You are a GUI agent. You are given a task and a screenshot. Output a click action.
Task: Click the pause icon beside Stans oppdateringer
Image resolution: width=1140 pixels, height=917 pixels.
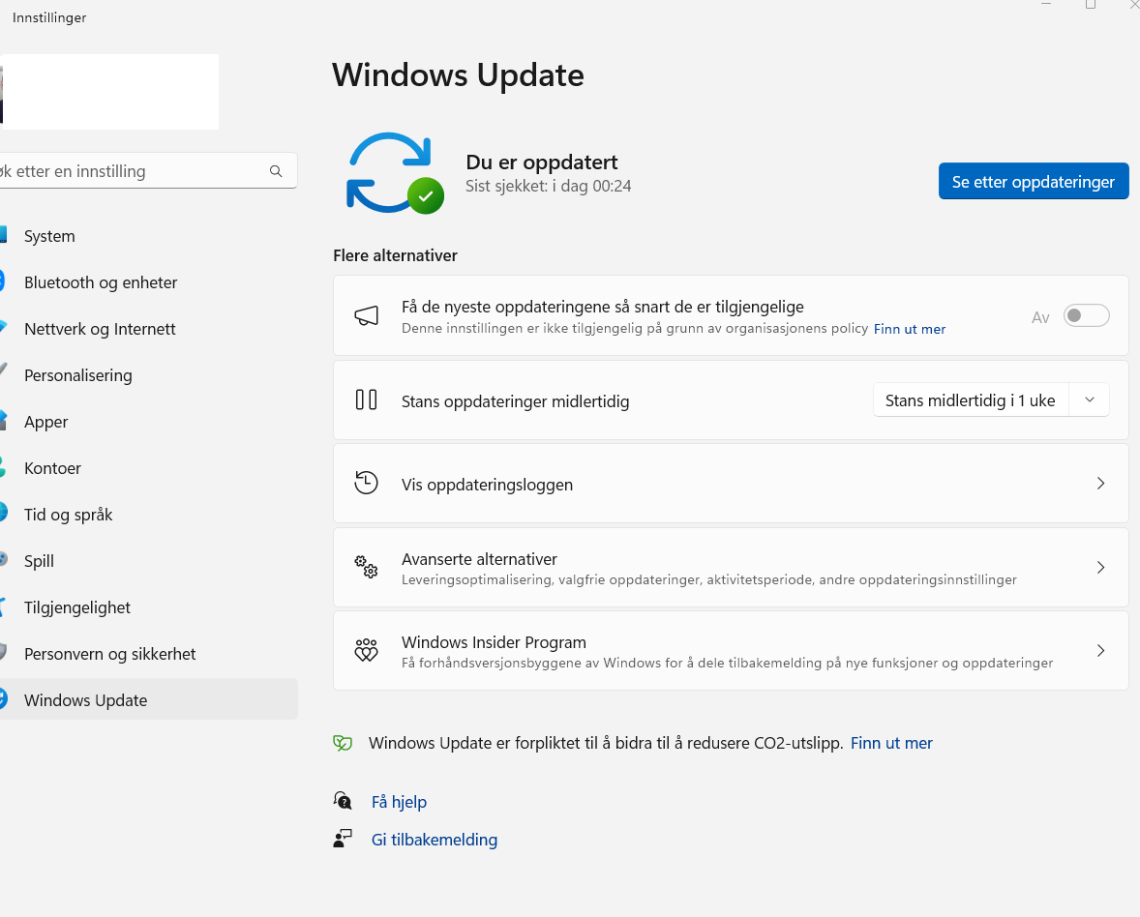click(366, 399)
